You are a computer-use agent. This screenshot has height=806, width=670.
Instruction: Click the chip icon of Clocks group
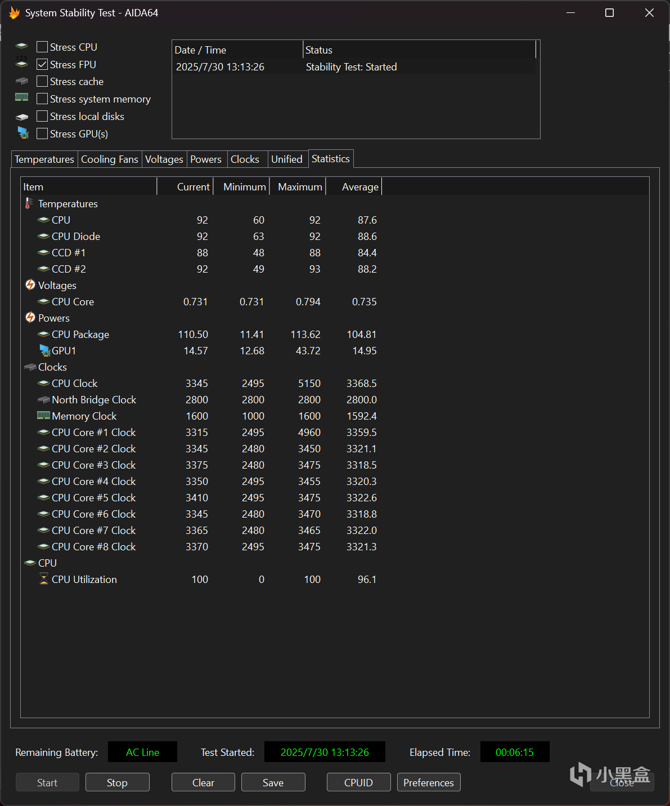point(30,367)
